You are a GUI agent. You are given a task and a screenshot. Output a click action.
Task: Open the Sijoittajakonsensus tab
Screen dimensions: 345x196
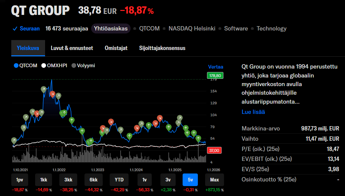[x=162, y=48]
